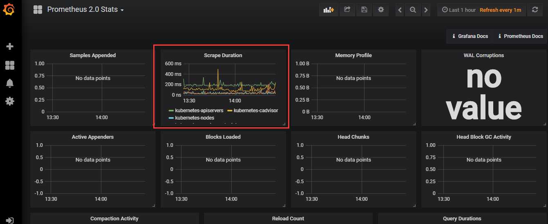The width and height of the screenshot is (548, 224).
Task: Click the Share dashboard icon
Action: tap(347, 10)
